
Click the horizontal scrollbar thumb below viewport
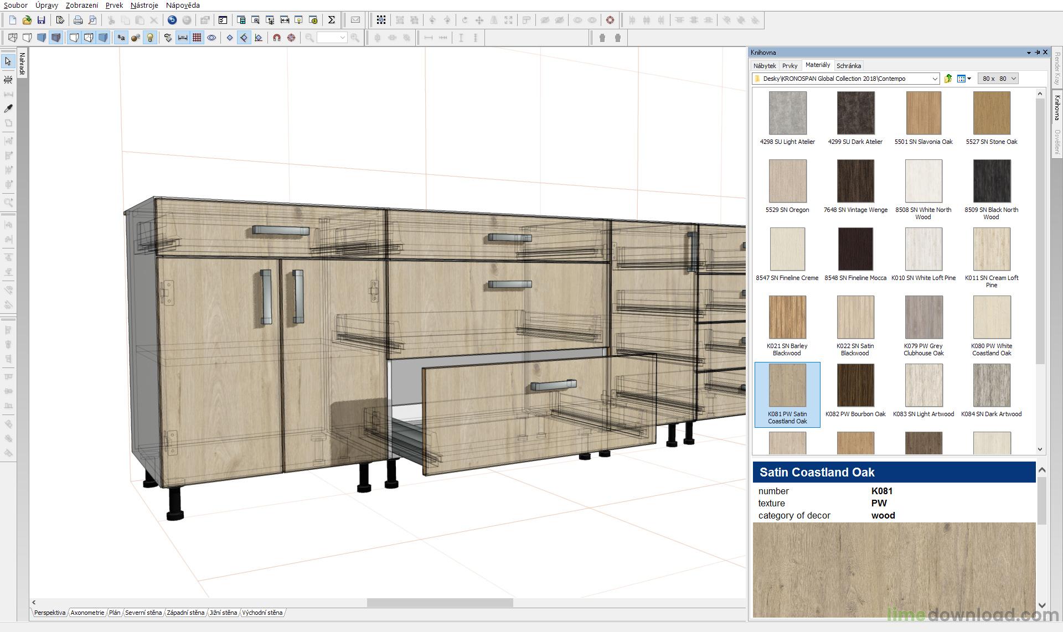point(440,603)
